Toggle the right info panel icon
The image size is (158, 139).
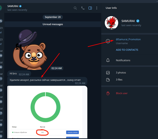[90, 8]
